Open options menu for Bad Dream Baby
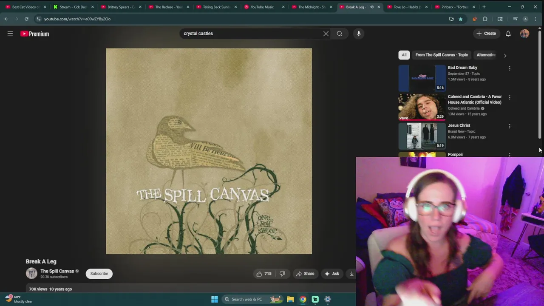Image resolution: width=544 pixels, height=306 pixels. tap(510, 68)
